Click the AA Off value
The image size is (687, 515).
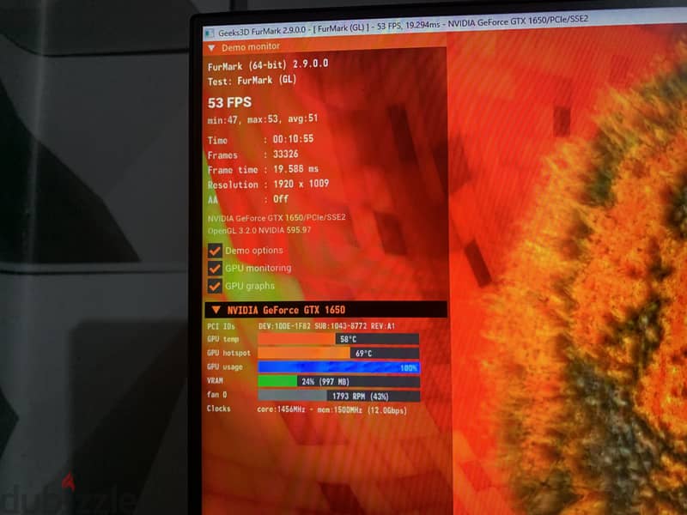pos(281,199)
